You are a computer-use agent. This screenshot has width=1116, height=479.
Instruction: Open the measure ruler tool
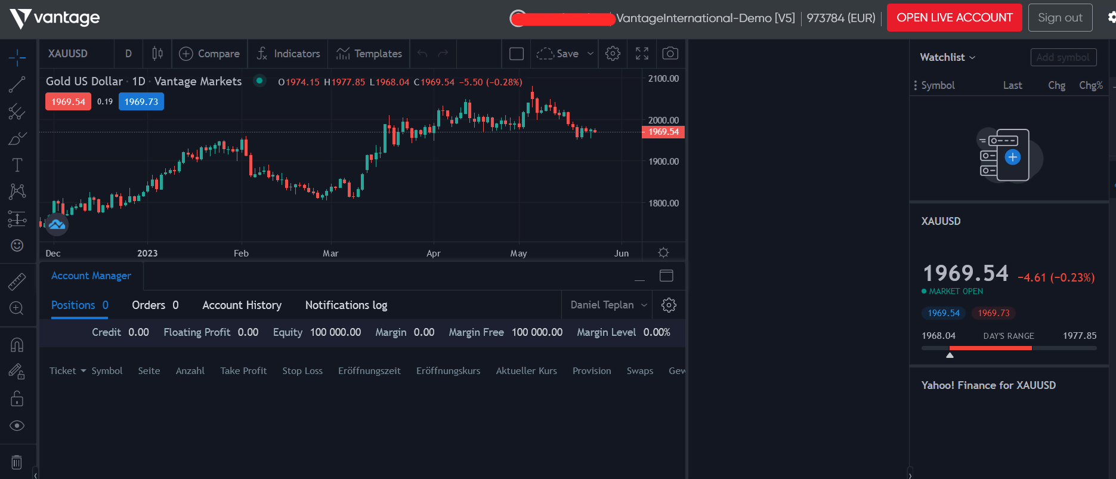17,281
